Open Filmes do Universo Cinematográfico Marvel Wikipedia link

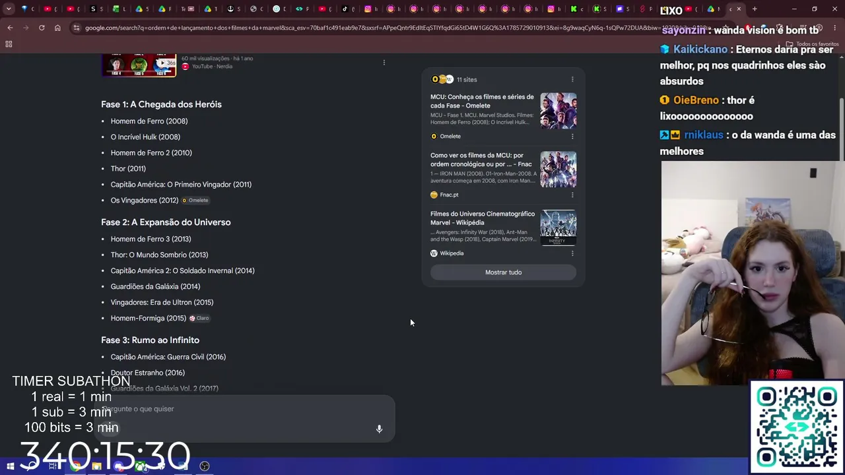pyautogui.click(x=483, y=218)
